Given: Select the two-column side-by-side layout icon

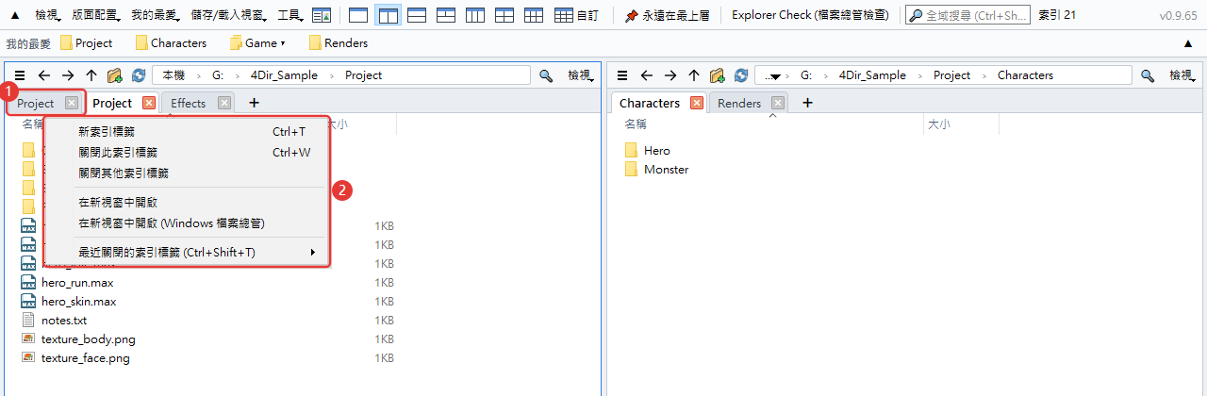Looking at the screenshot, I should tap(388, 15).
